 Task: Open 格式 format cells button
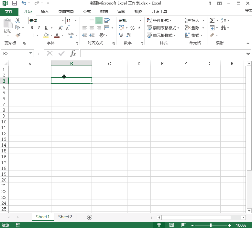point(194,35)
